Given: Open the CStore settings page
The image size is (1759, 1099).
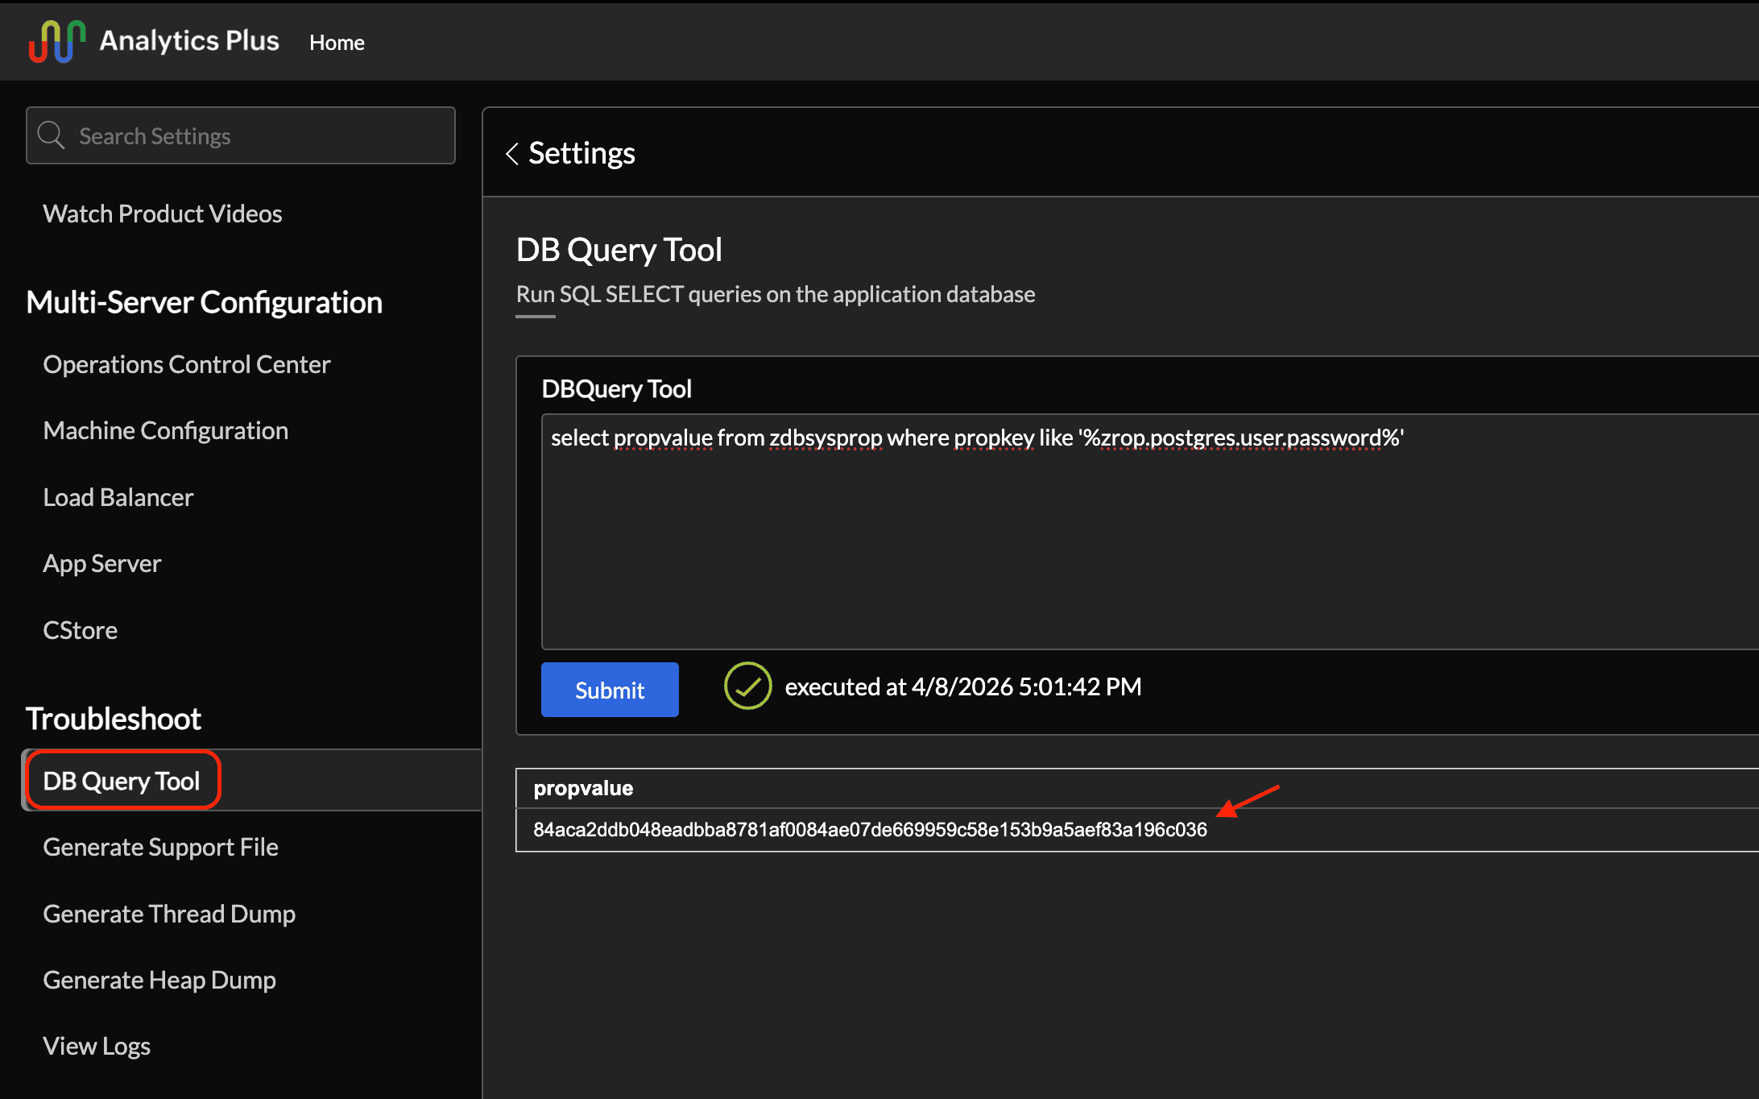Looking at the screenshot, I should click(81, 630).
